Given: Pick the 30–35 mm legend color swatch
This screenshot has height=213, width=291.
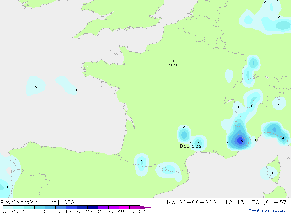Looking at the screenshot, I should tap(103, 207).
